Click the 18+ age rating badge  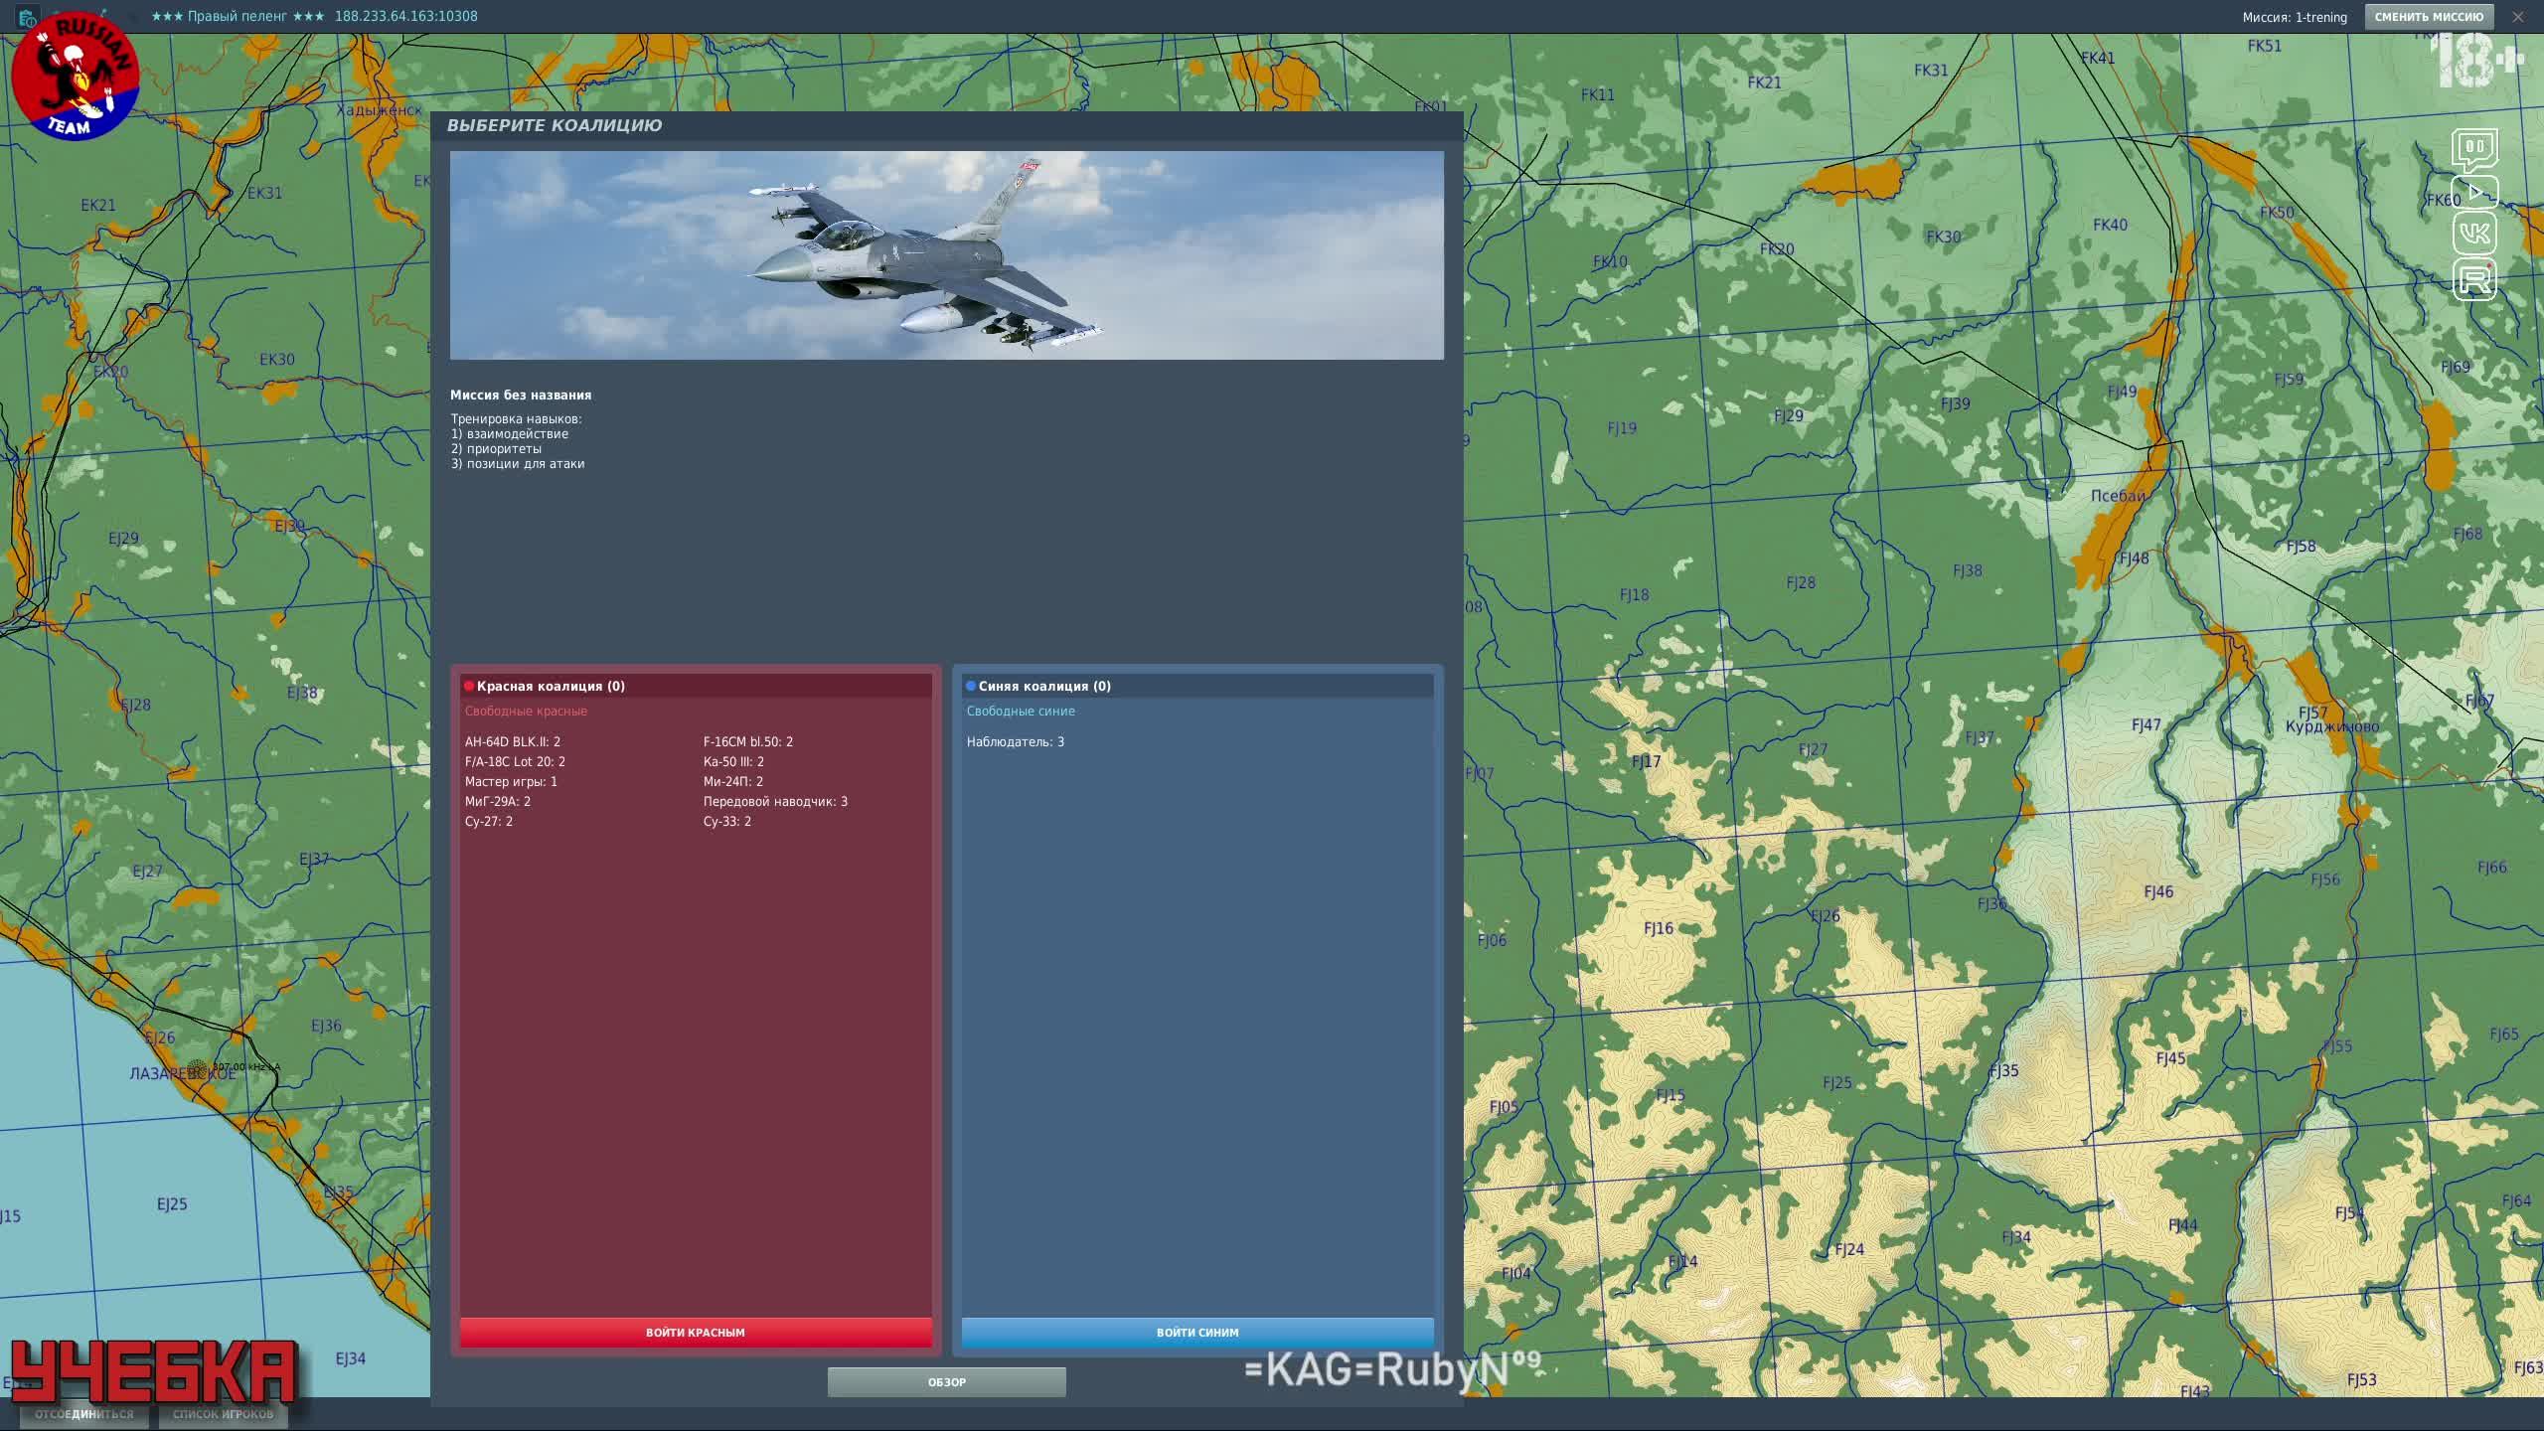(2477, 62)
